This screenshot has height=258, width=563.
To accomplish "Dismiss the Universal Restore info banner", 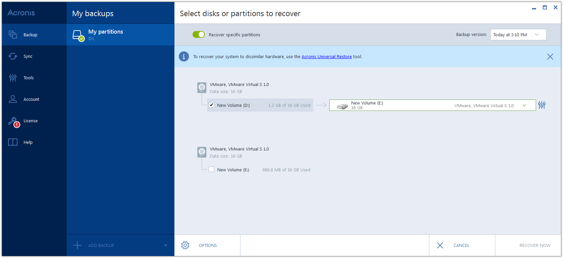I will [550, 56].
